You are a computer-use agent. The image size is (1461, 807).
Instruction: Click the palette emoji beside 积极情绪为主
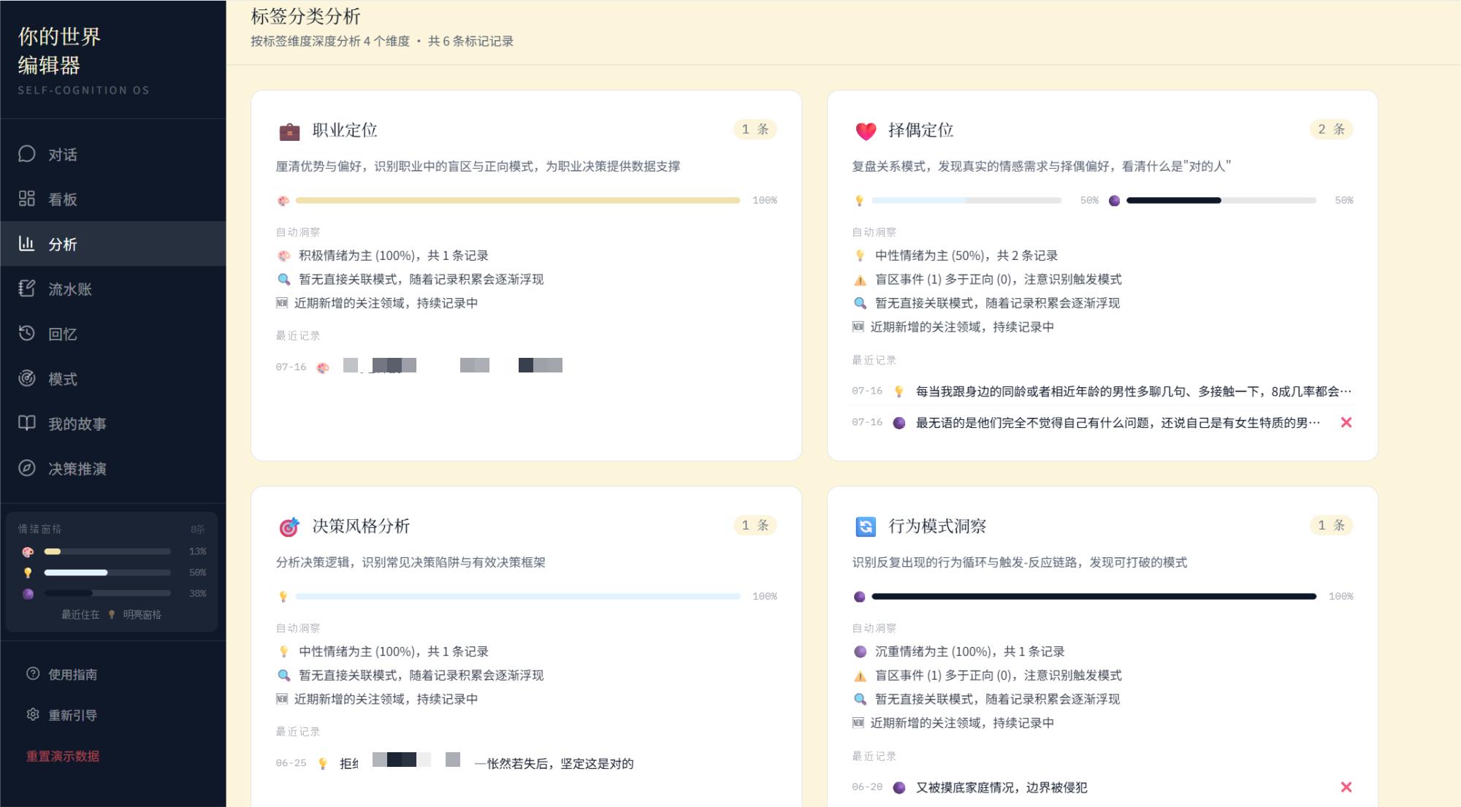click(283, 256)
